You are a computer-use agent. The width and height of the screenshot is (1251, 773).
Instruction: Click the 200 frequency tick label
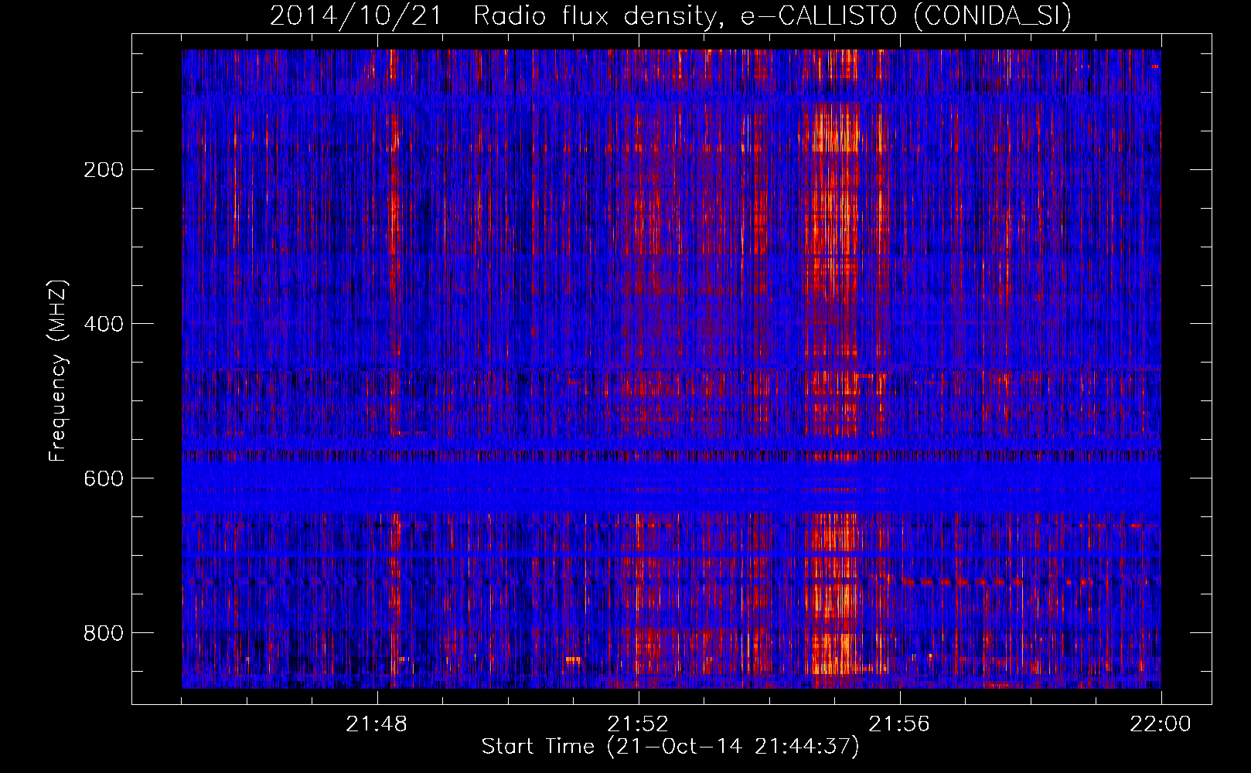[104, 169]
